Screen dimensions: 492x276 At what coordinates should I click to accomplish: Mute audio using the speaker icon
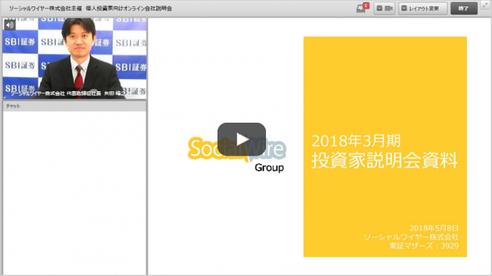click(9, 25)
